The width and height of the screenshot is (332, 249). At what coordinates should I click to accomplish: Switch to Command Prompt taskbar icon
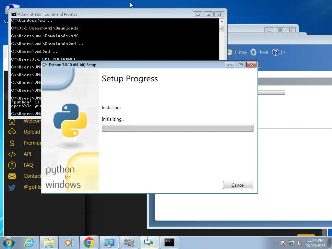169,243
